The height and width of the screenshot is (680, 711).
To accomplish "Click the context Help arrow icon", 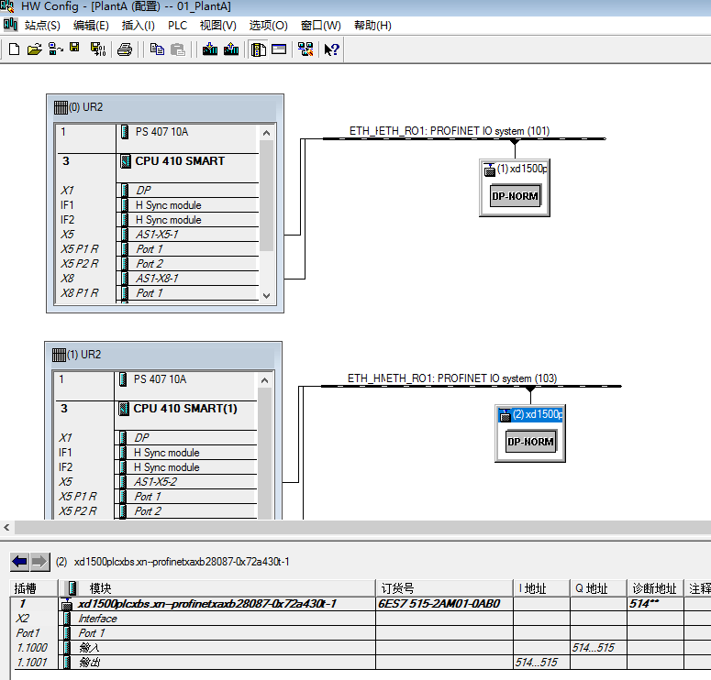I will click(332, 49).
